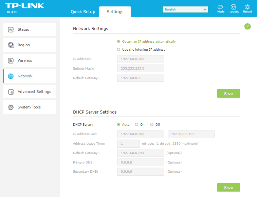
Task: Open the Network menu item
Action: click(x=25, y=76)
